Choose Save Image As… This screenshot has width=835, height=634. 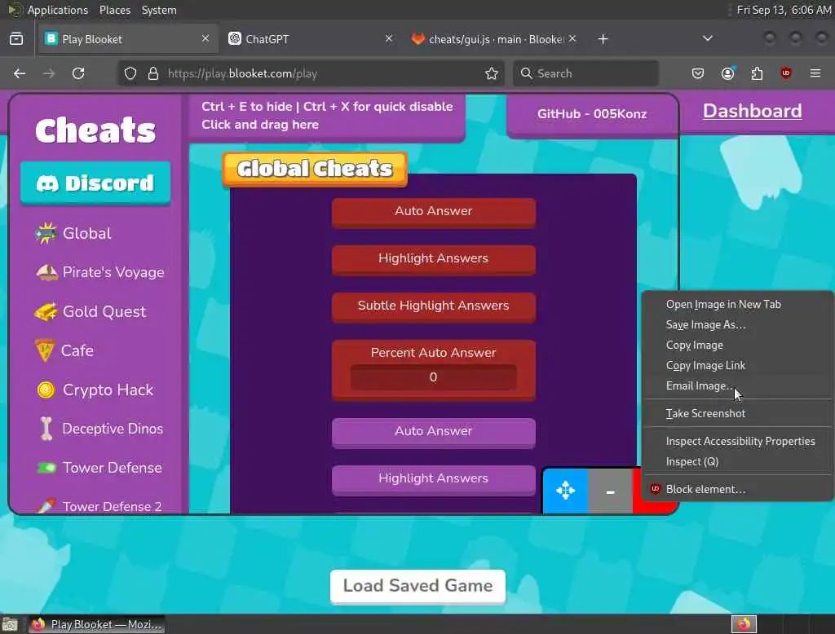tap(737, 324)
